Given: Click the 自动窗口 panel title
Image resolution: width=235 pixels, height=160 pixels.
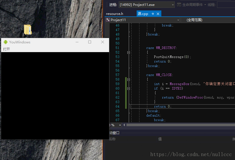Looking at the screenshot, I should click(114, 133).
